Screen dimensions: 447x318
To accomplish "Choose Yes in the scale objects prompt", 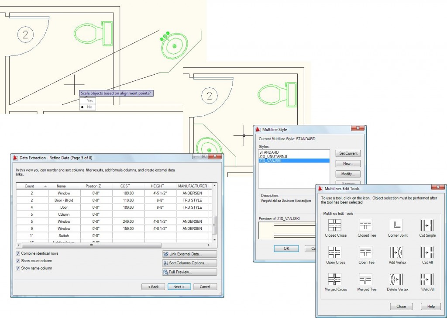I will (x=90, y=100).
